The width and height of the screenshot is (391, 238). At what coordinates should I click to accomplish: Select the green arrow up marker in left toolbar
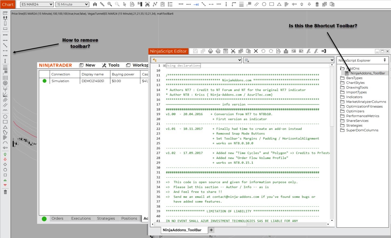pos(5,154)
